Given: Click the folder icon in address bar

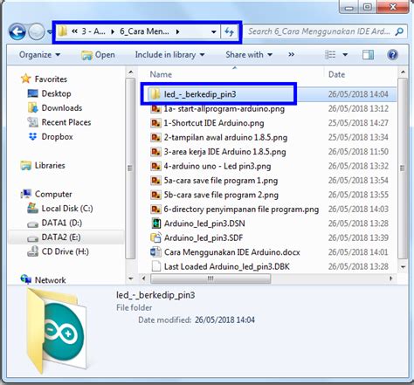Looking at the screenshot, I should [62, 31].
